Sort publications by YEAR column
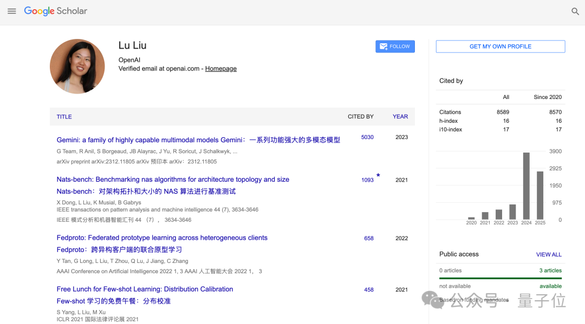Viewport: 585px width, 324px height. (400, 117)
